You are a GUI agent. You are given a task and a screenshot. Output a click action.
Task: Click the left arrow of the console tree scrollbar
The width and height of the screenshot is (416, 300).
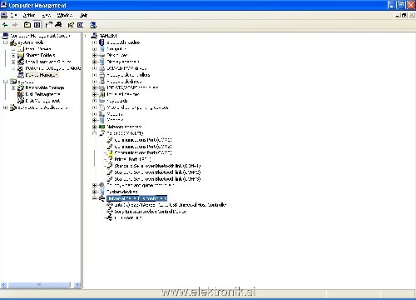3,285
